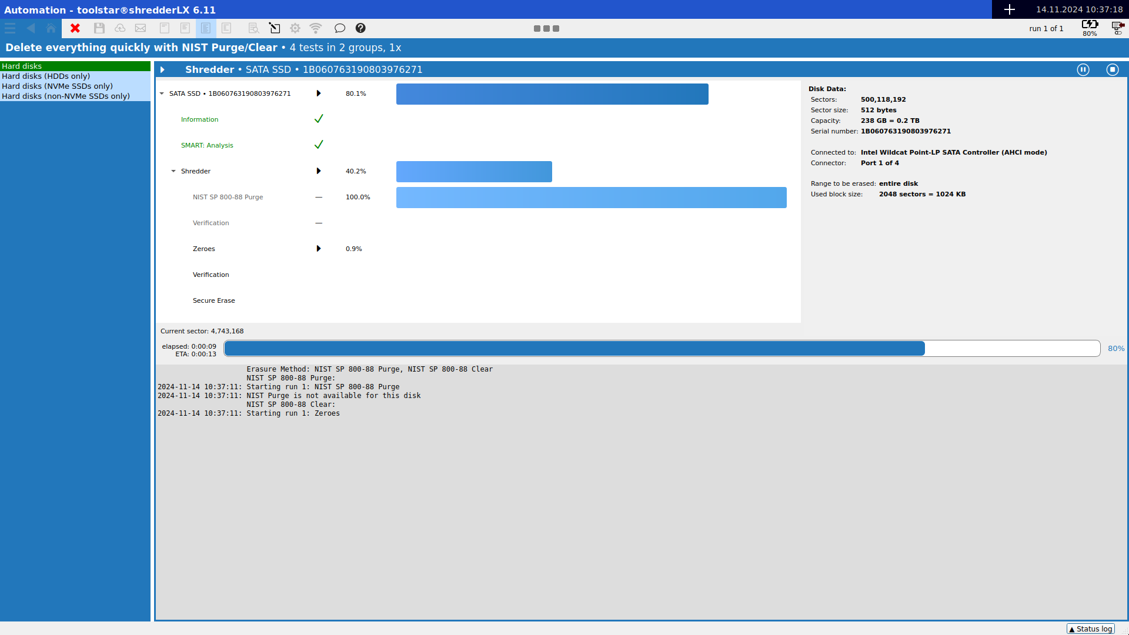Click the battery 80% status icon
This screenshot has width=1129, height=635.
point(1090,28)
